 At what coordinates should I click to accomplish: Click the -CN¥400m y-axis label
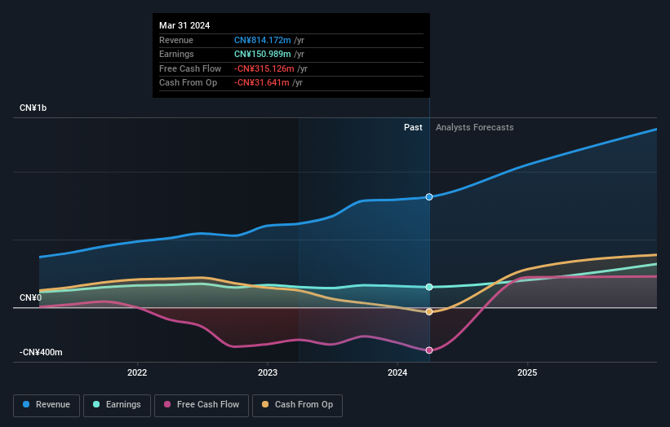(x=41, y=352)
